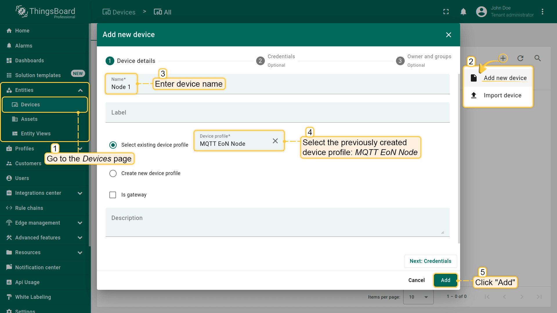Open the user account avatar icon

tap(481, 12)
